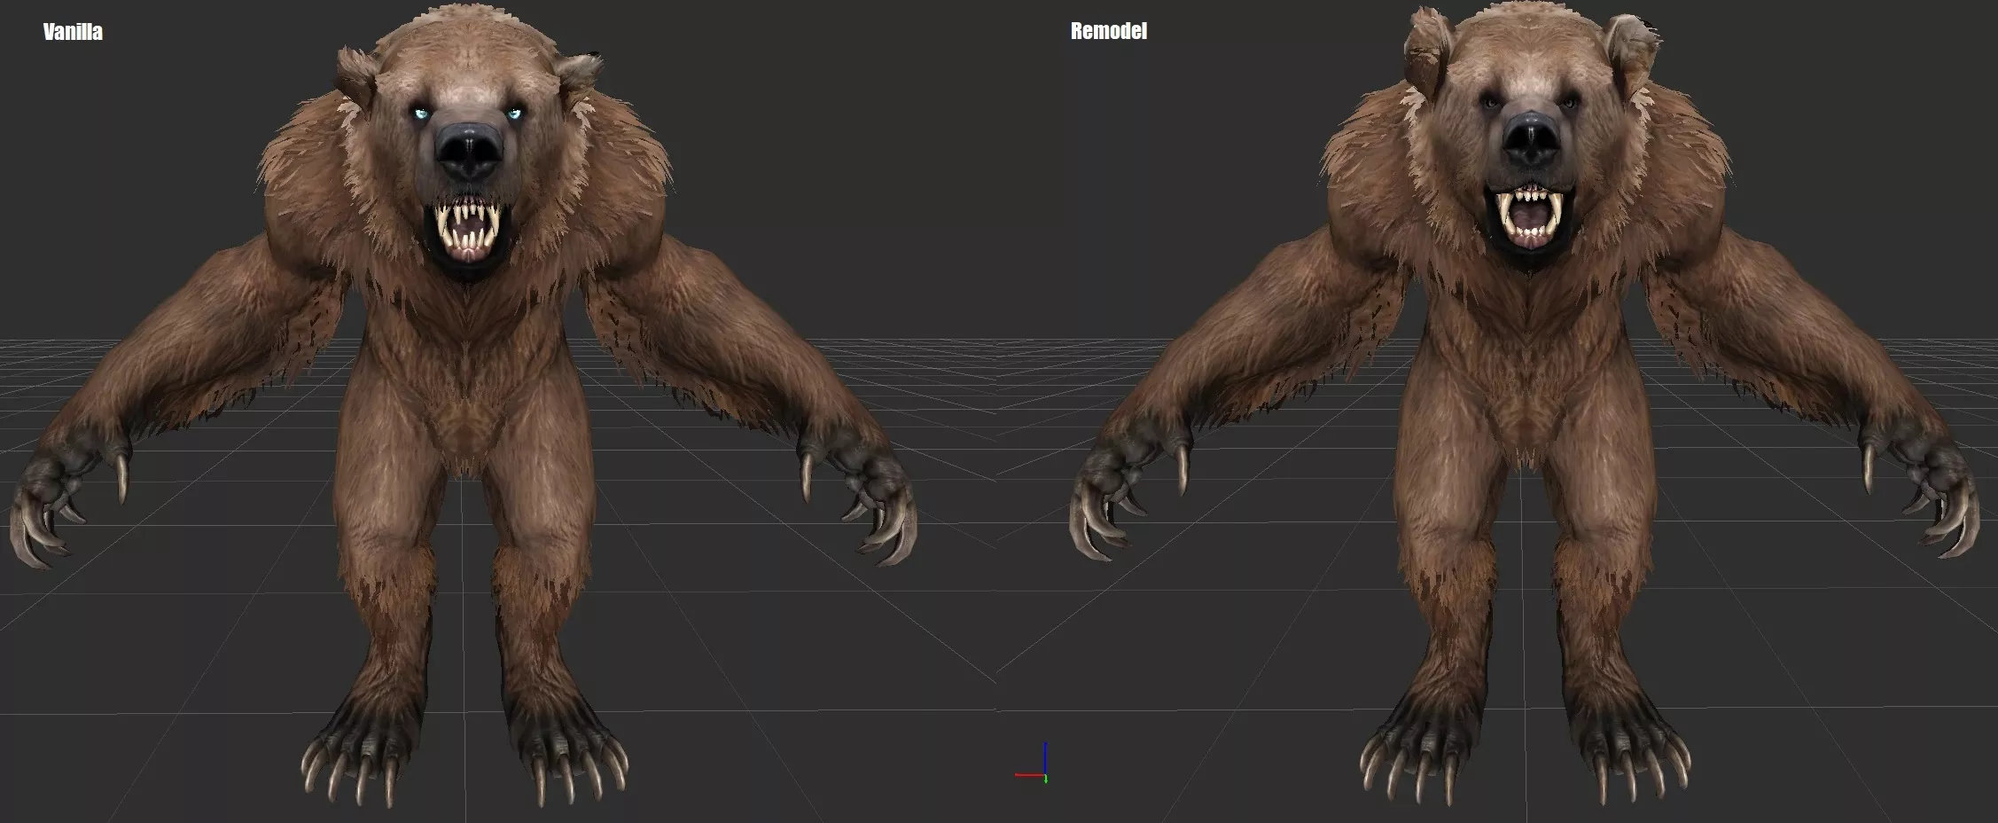
Task: Click the "Vanilla" label text
Action: (x=73, y=32)
